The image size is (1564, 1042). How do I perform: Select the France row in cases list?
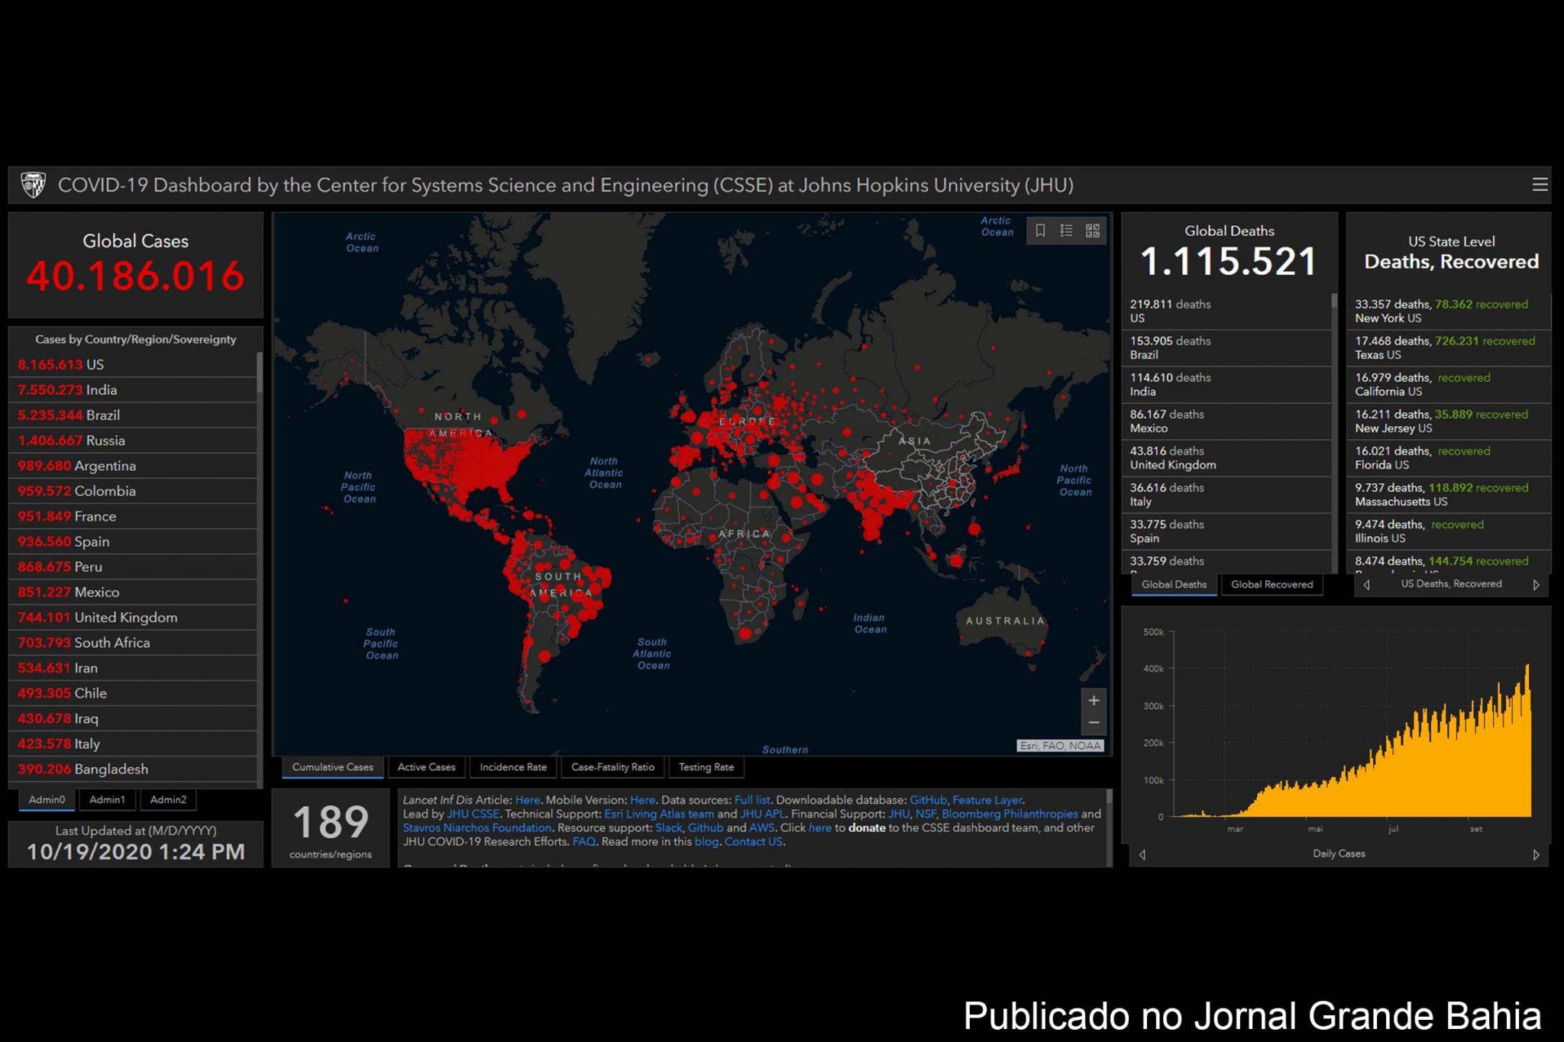(x=133, y=516)
